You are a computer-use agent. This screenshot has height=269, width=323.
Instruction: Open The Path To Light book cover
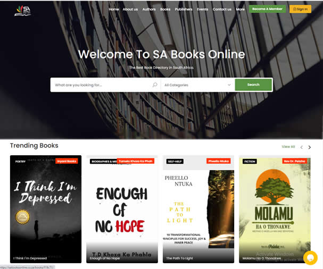pos(198,209)
